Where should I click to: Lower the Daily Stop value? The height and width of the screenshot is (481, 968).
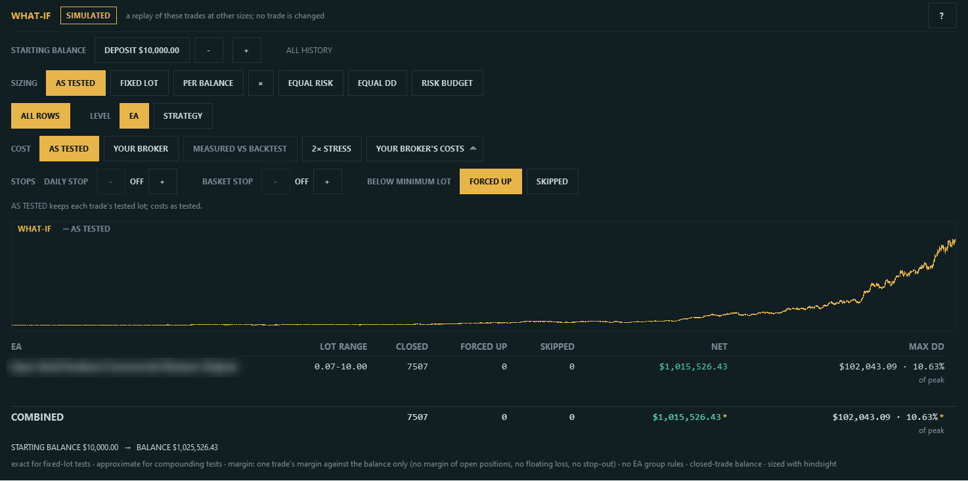pos(111,182)
